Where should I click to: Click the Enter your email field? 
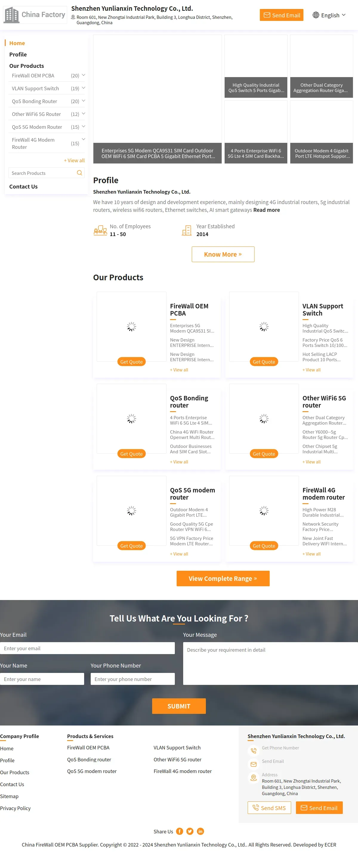[x=87, y=648]
